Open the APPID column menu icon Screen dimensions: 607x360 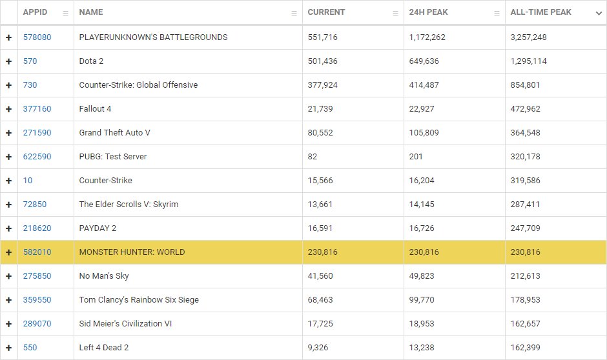pyautogui.click(x=65, y=13)
